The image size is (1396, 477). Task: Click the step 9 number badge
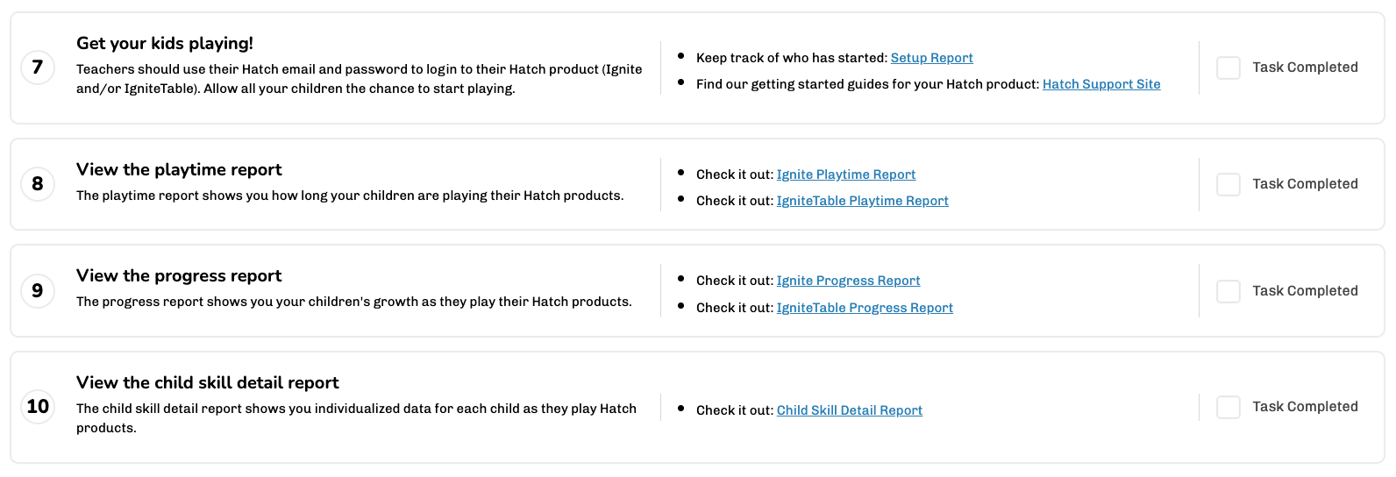[x=38, y=290]
